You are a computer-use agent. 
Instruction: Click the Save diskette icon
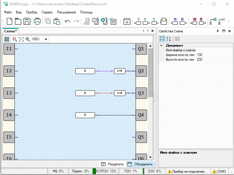27,21
